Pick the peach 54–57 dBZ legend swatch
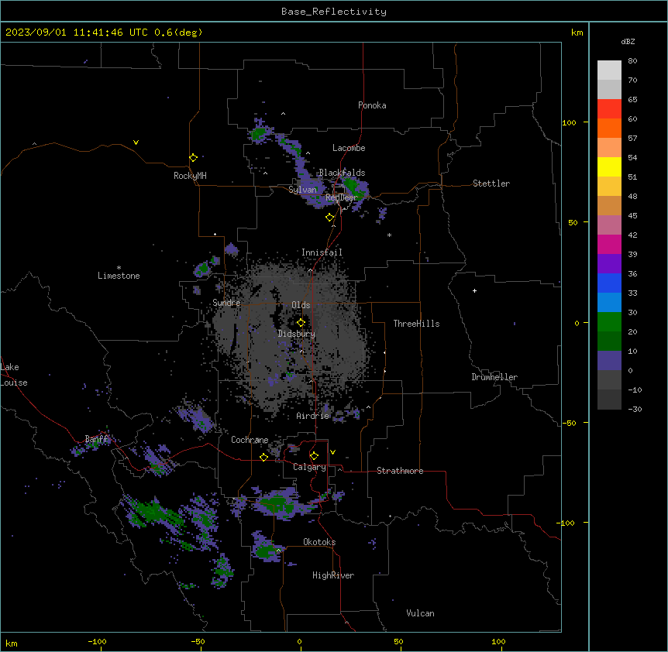Image resolution: width=668 pixels, height=652 pixels. (609, 148)
